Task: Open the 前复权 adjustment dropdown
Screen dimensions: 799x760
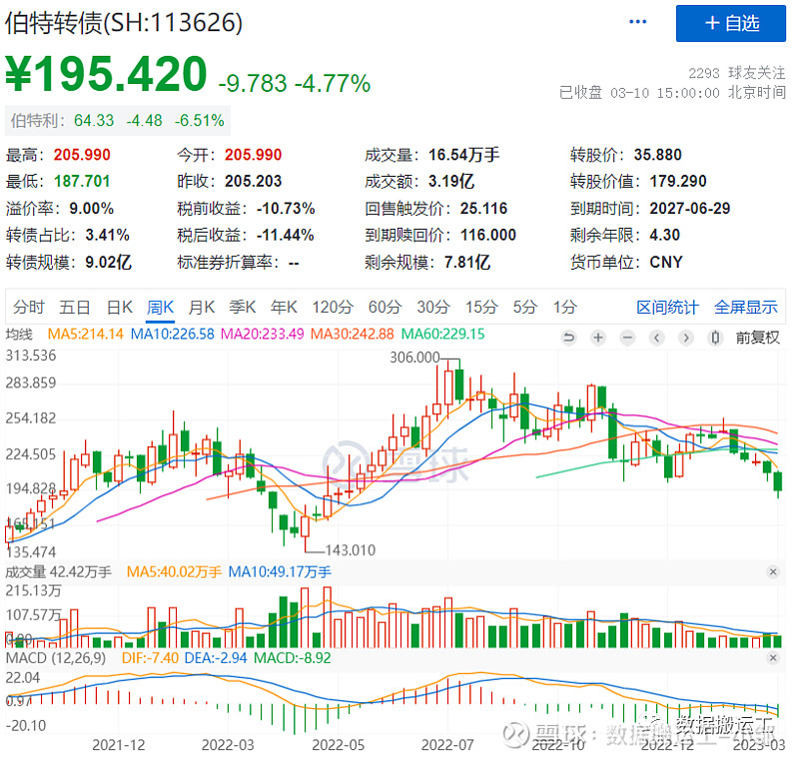Action: click(757, 338)
